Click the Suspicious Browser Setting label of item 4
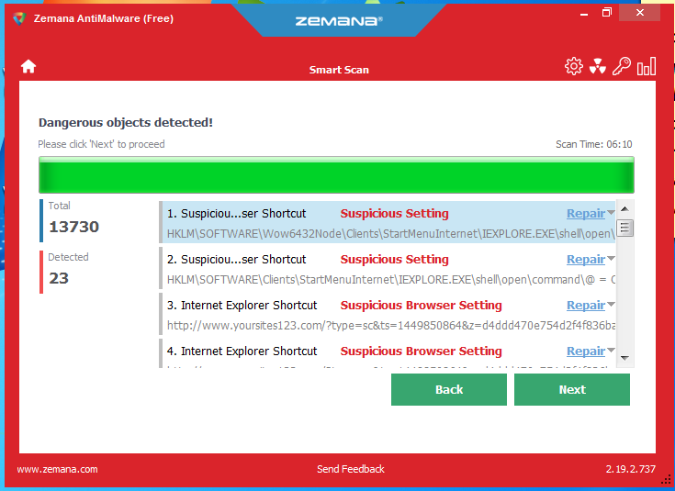Screen dimensions: 675x491 (x=421, y=352)
